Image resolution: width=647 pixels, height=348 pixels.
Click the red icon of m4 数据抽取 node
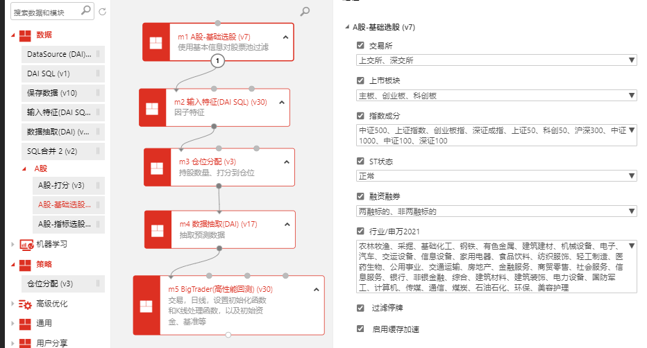(158, 229)
